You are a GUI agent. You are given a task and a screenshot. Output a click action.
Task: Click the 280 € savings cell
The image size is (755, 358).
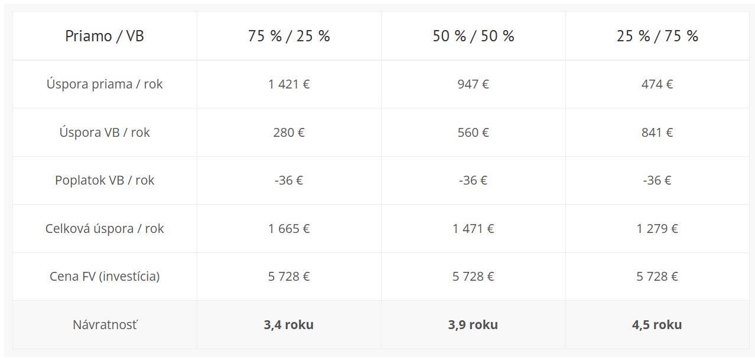coord(289,133)
